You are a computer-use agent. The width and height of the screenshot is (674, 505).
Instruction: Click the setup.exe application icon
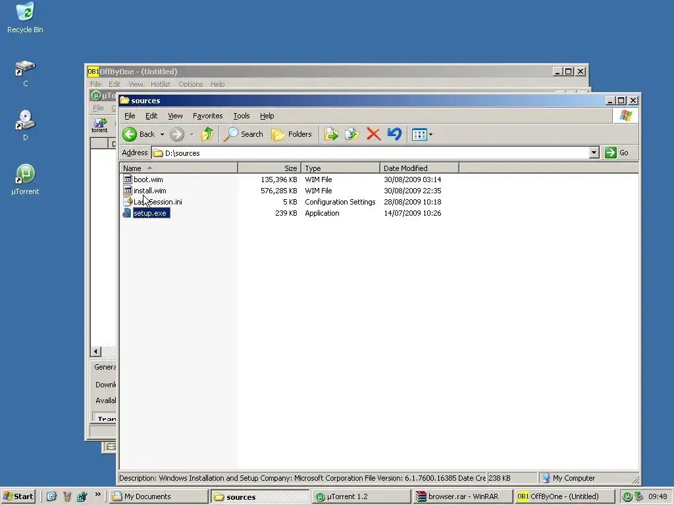point(127,213)
